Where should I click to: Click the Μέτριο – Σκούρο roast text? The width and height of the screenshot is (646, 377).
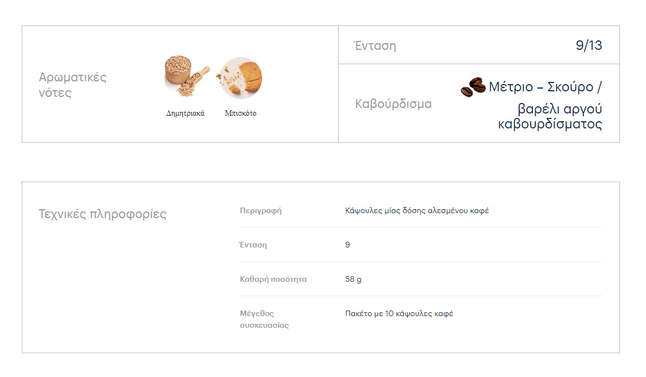pyautogui.click(x=545, y=87)
